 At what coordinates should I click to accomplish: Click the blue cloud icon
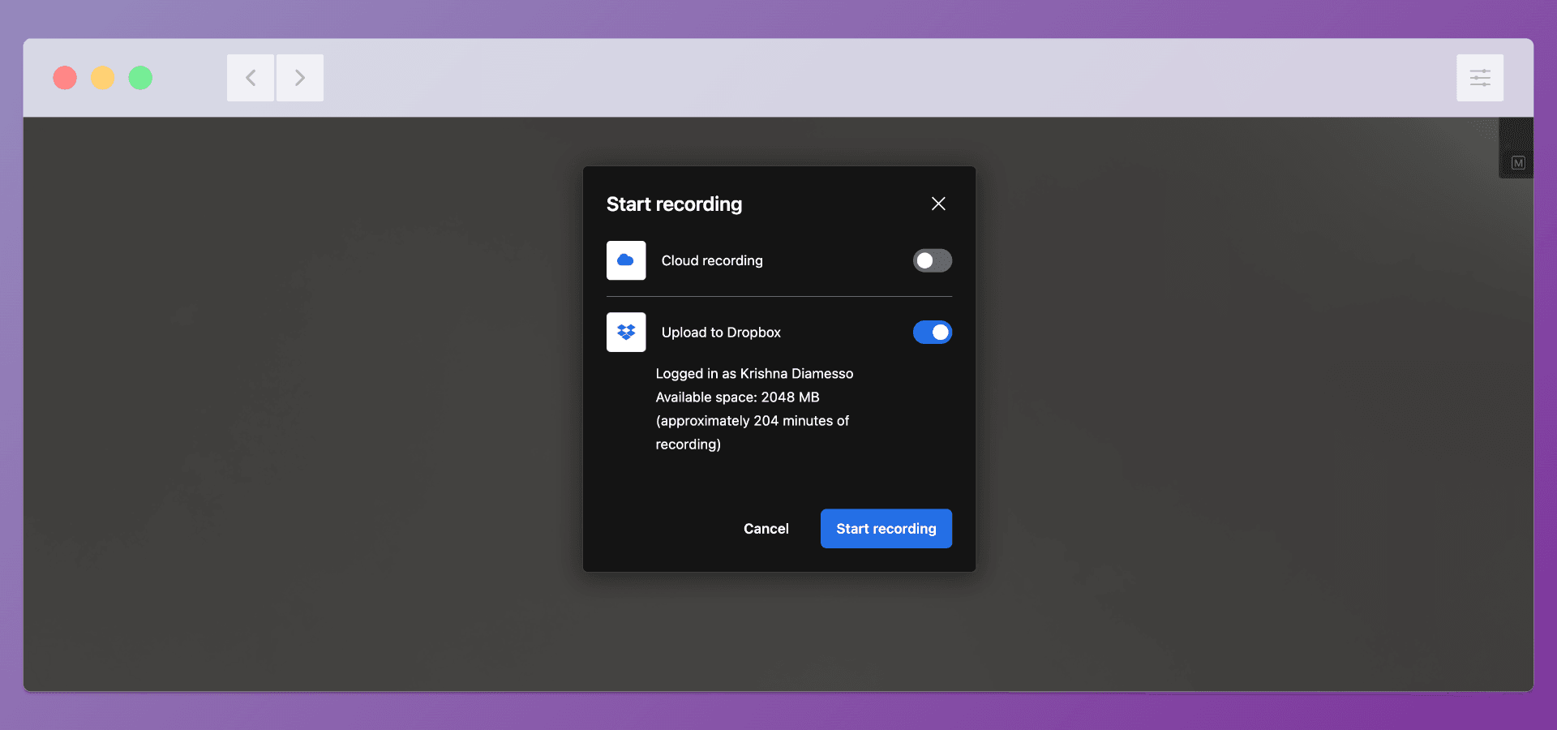coord(625,260)
